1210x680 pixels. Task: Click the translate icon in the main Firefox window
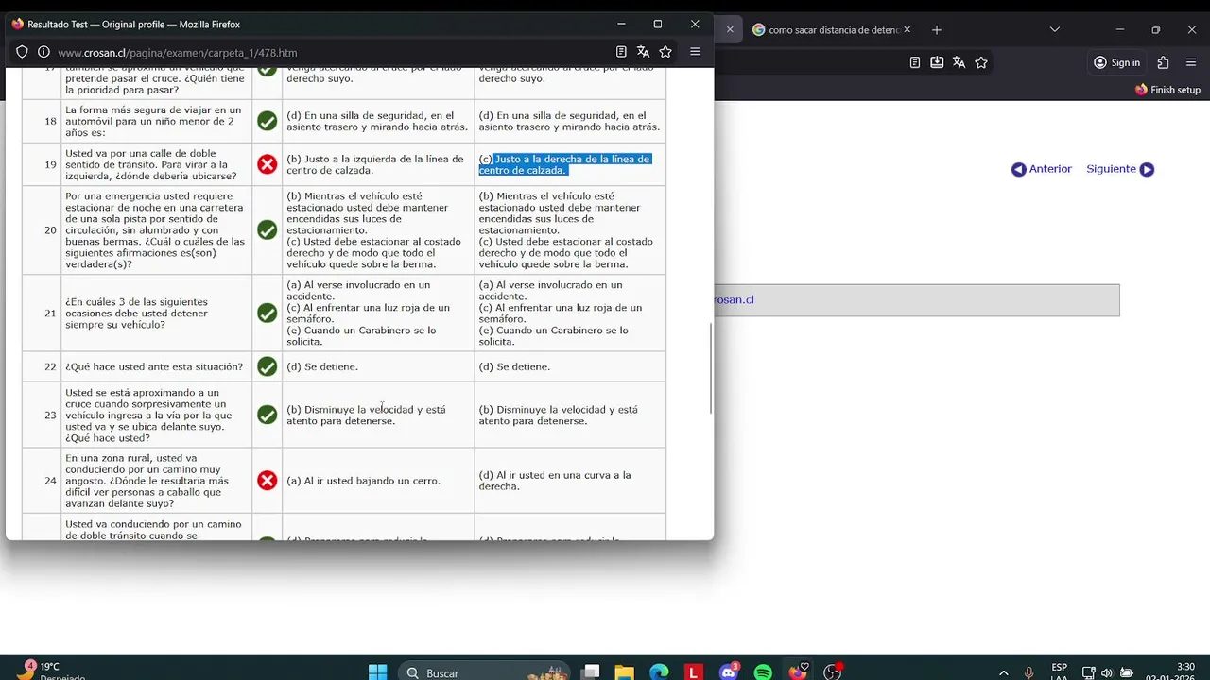coord(959,62)
